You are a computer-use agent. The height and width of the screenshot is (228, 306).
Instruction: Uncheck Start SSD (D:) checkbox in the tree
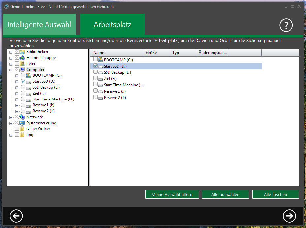pos(23,81)
